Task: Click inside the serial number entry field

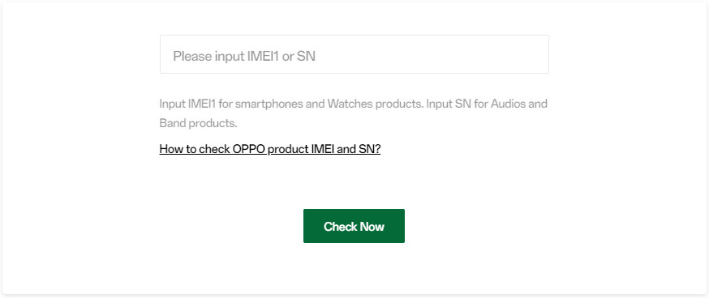Action: (x=354, y=54)
